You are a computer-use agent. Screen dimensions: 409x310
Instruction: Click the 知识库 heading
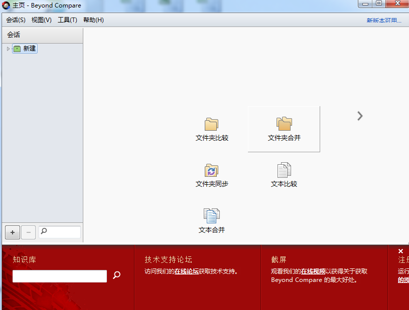pyautogui.click(x=25, y=259)
